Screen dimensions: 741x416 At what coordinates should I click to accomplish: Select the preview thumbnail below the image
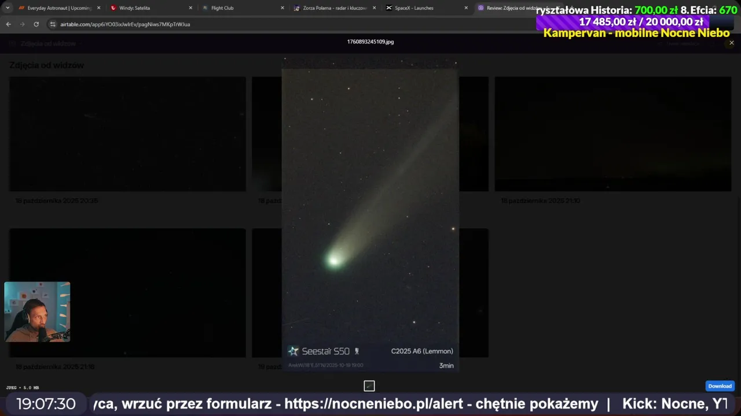(369, 386)
